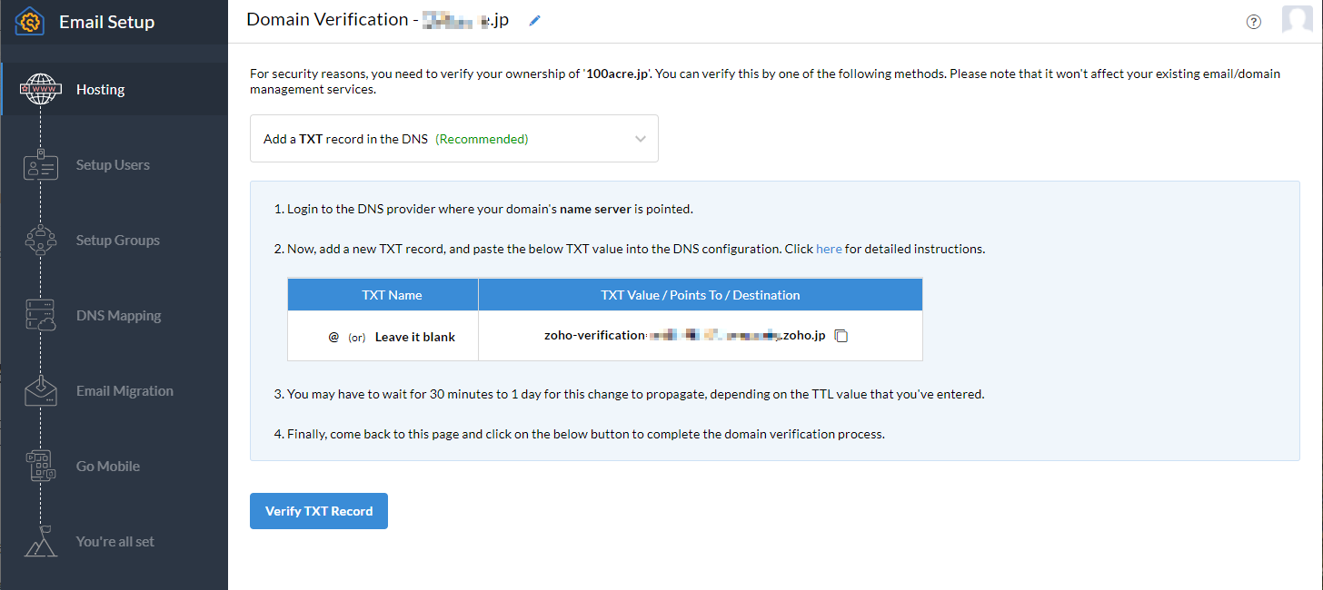This screenshot has height=590, width=1323.
Task: Click the TXT Name column header
Action: pos(383,295)
